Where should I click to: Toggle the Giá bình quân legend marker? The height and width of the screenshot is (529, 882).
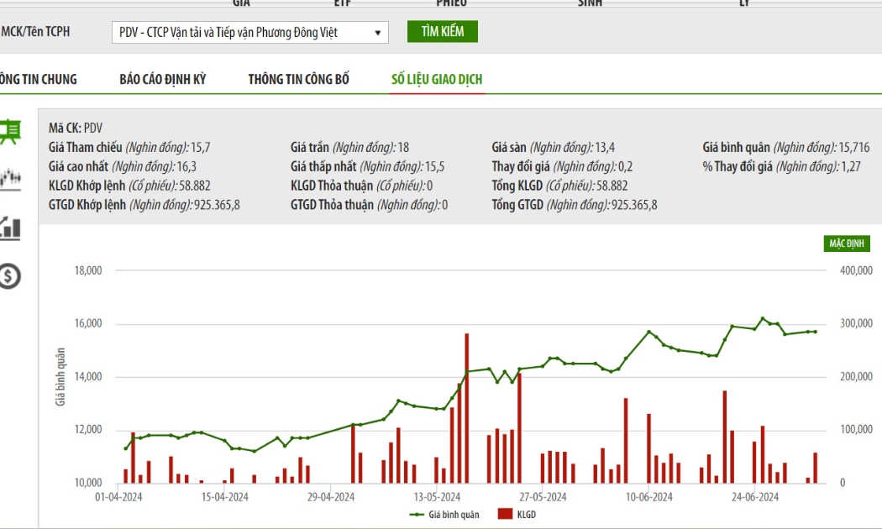[417, 515]
